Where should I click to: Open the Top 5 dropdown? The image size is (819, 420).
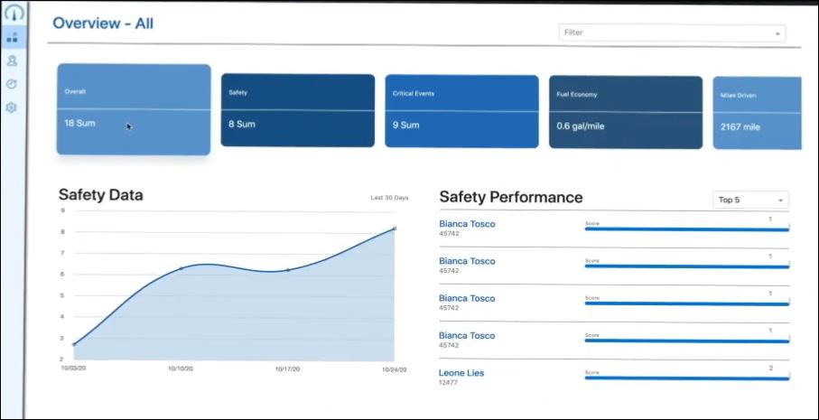click(750, 200)
